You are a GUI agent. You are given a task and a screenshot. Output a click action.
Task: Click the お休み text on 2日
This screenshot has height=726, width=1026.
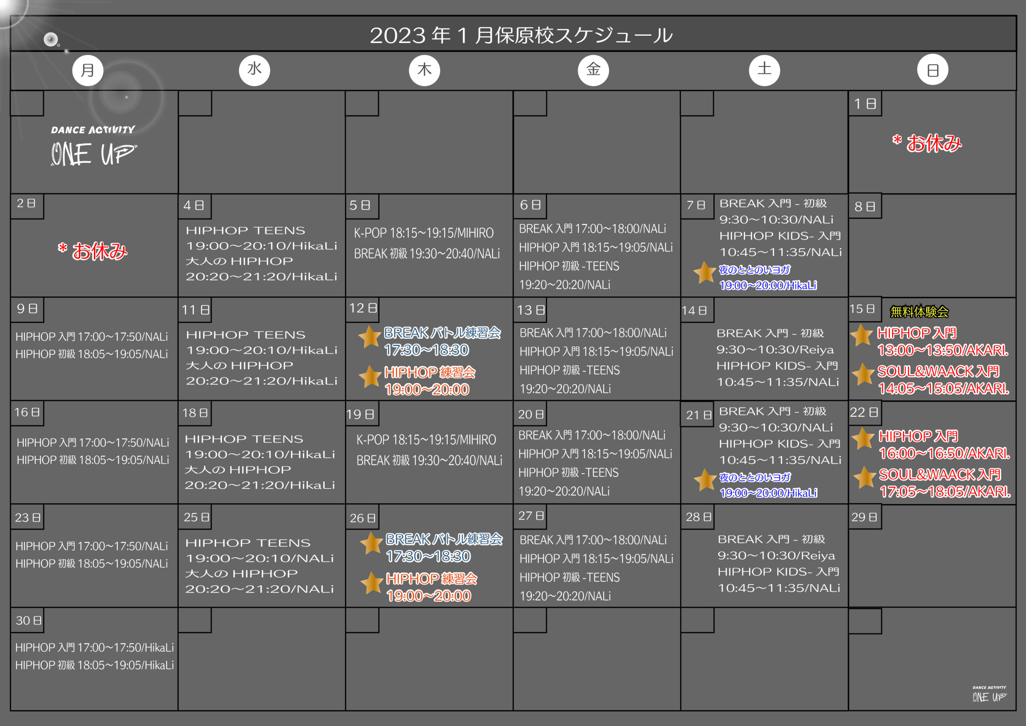click(93, 251)
